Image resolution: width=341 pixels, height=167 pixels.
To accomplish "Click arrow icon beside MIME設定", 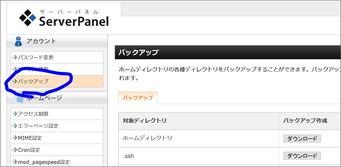I will pyautogui.click(x=15, y=138).
